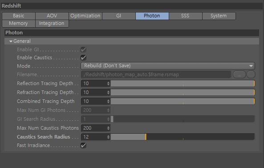Click the Caustics Search Radius stepper arrows
This screenshot has height=168, width=264.
click(109, 137)
